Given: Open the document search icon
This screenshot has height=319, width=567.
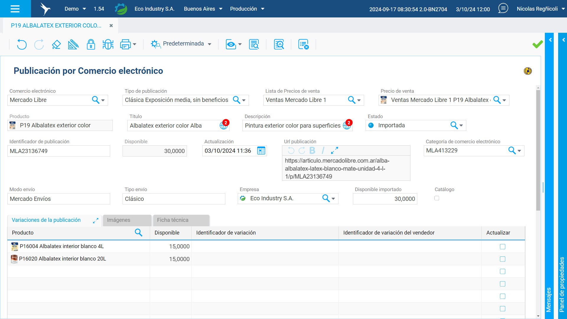Looking at the screenshot, I should click(x=254, y=44).
